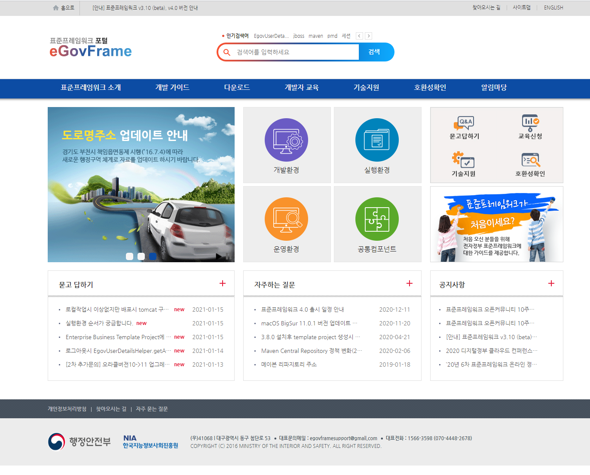Show previous popular keywords with the left arrow

[x=359, y=36]
